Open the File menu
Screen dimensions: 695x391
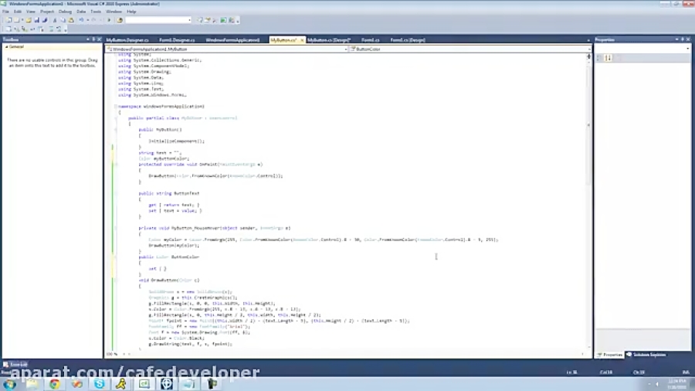coord(5,12)
